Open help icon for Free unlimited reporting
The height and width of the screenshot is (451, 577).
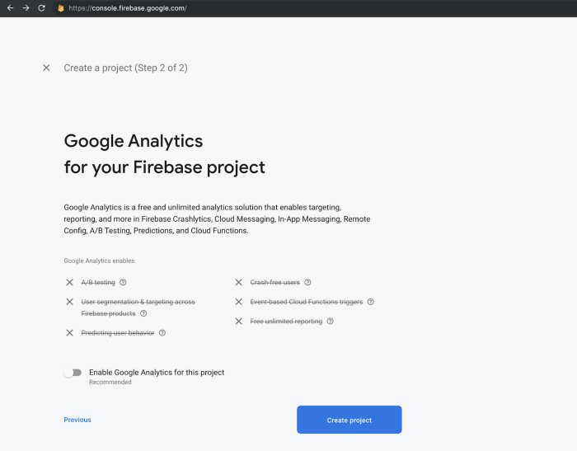pos(330,321)
